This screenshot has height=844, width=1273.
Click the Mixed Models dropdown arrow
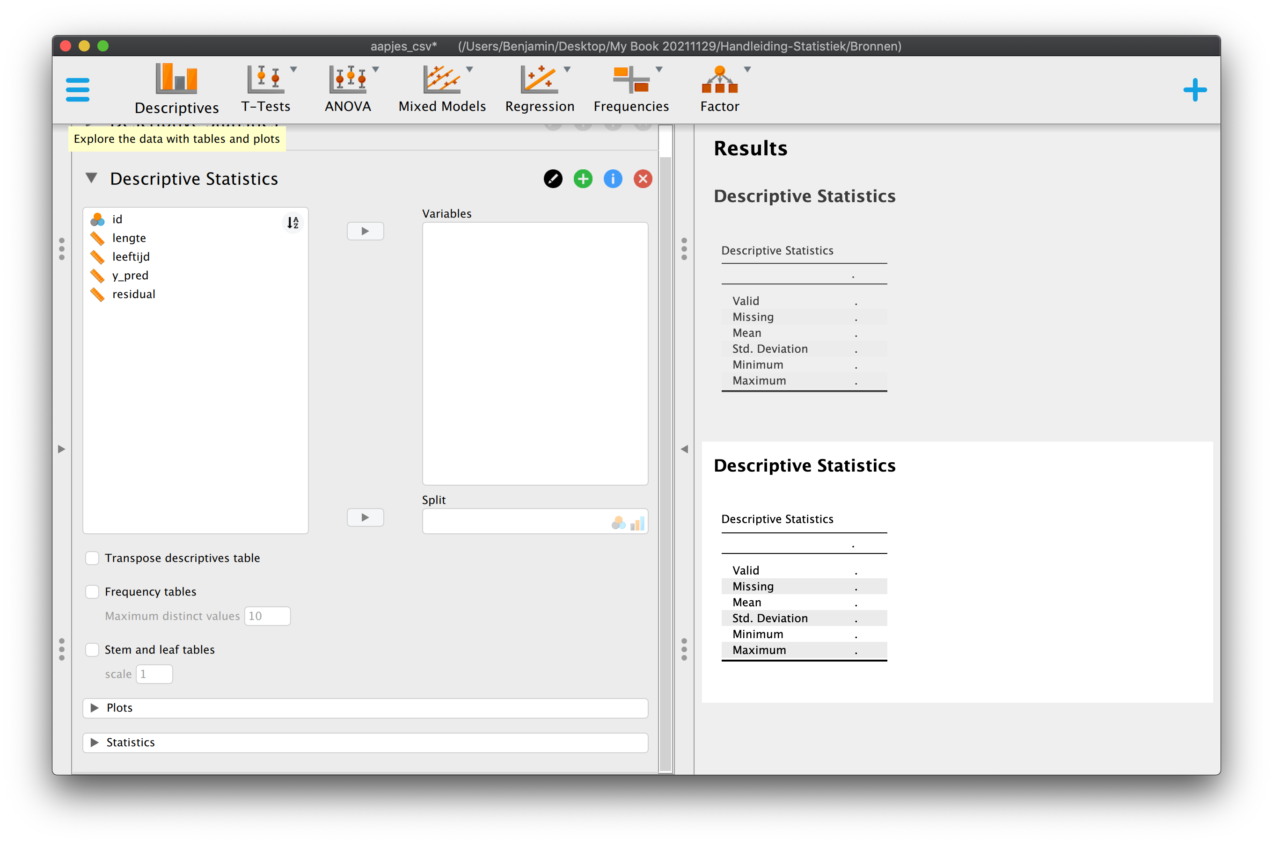coord(469,69)
